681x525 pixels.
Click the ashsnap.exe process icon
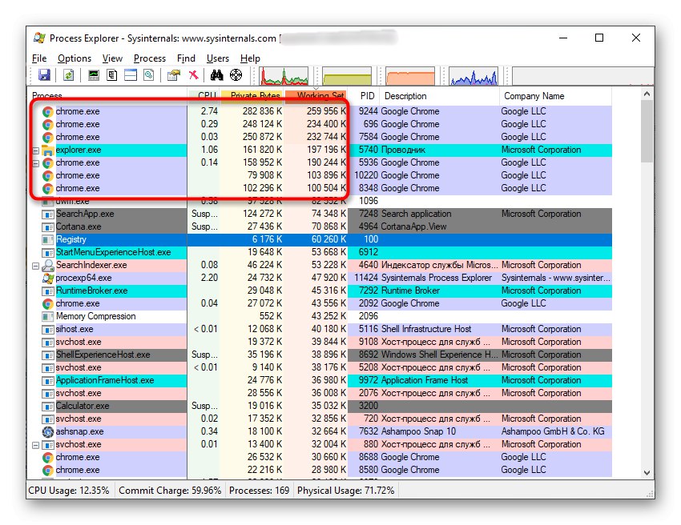coord(48,431)
